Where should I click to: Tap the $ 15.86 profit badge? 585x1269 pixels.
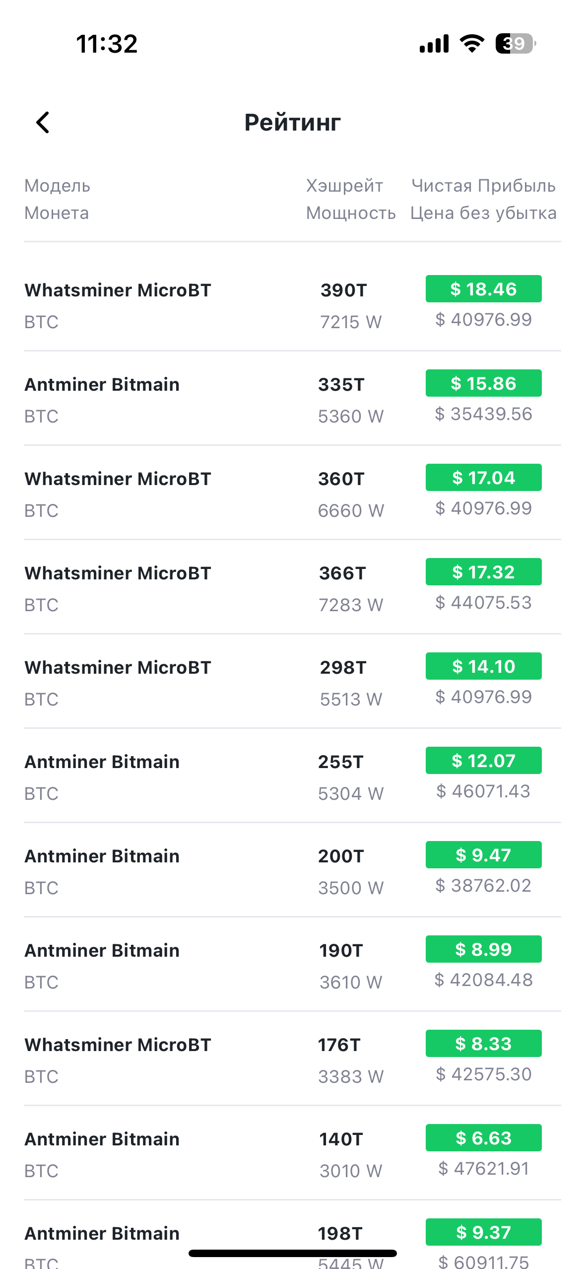tap(483, 383)
